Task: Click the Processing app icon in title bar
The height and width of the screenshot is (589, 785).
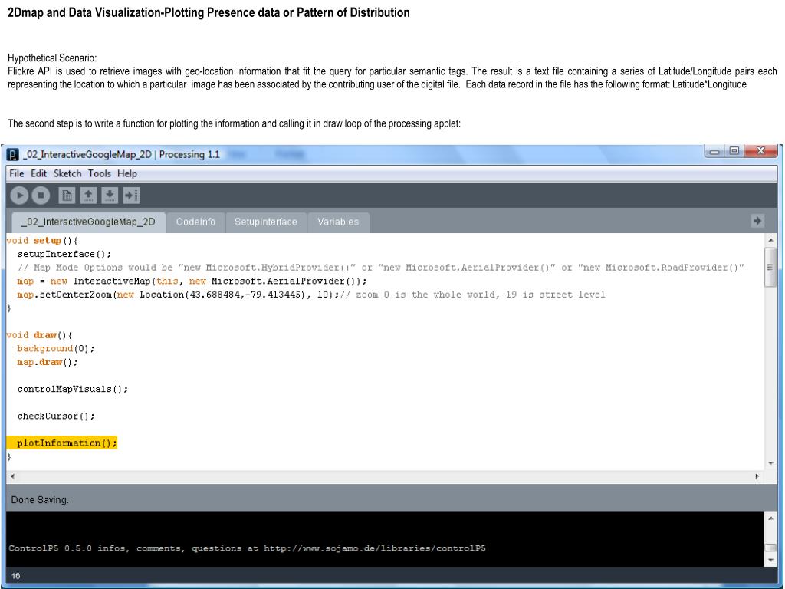Action: 12,154
